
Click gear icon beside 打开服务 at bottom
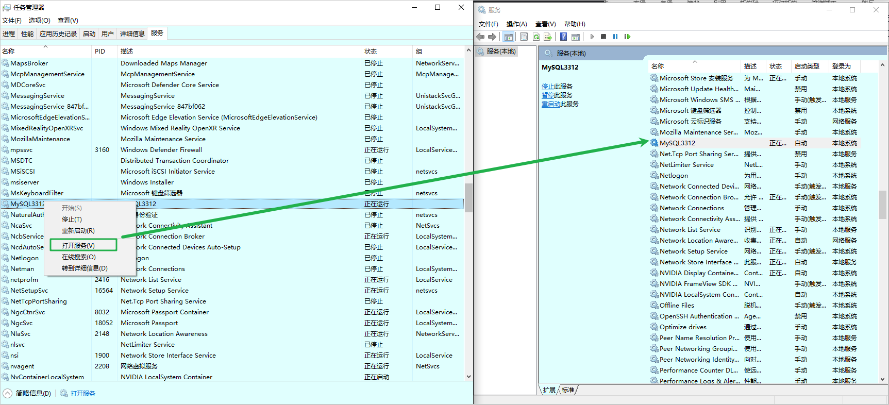[64, 393]
